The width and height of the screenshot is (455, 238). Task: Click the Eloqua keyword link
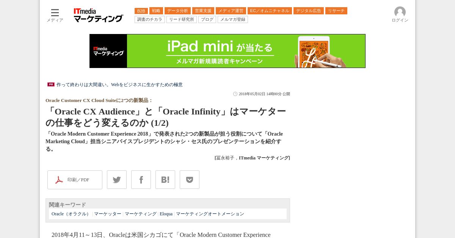[166, 214]
